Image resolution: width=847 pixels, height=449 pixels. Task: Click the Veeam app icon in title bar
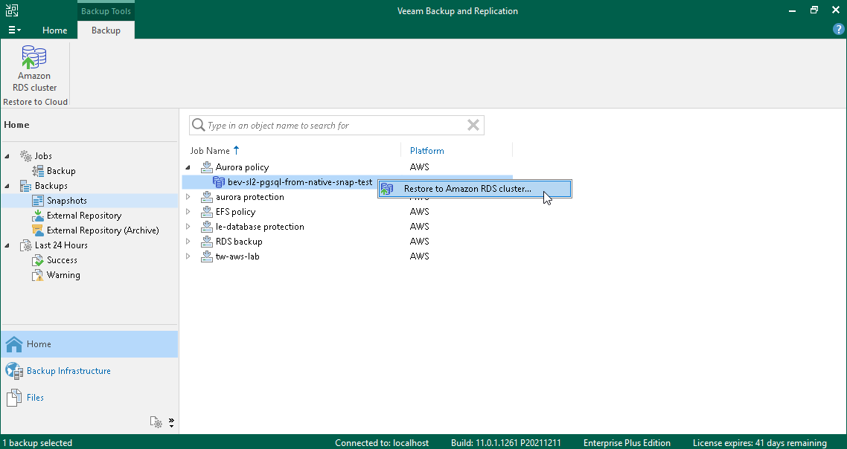[12, 10]
